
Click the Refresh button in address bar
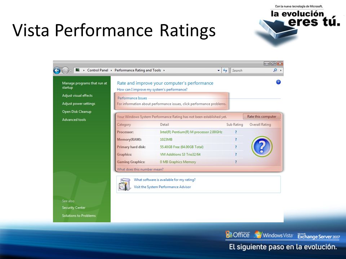[x=225, y=70]
